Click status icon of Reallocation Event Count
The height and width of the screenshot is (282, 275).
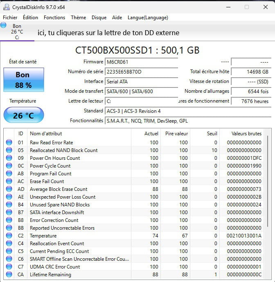click(9, 243)
